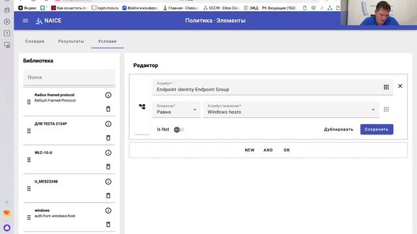Add an AND condition
The image size is (417, 234).
(x=268, y=150)
